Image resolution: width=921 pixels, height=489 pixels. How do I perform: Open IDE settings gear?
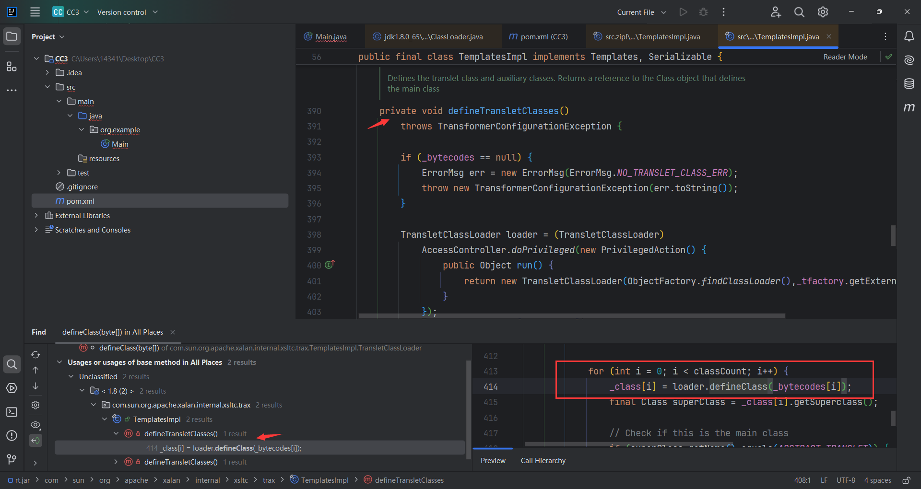[x=823, y=12]
